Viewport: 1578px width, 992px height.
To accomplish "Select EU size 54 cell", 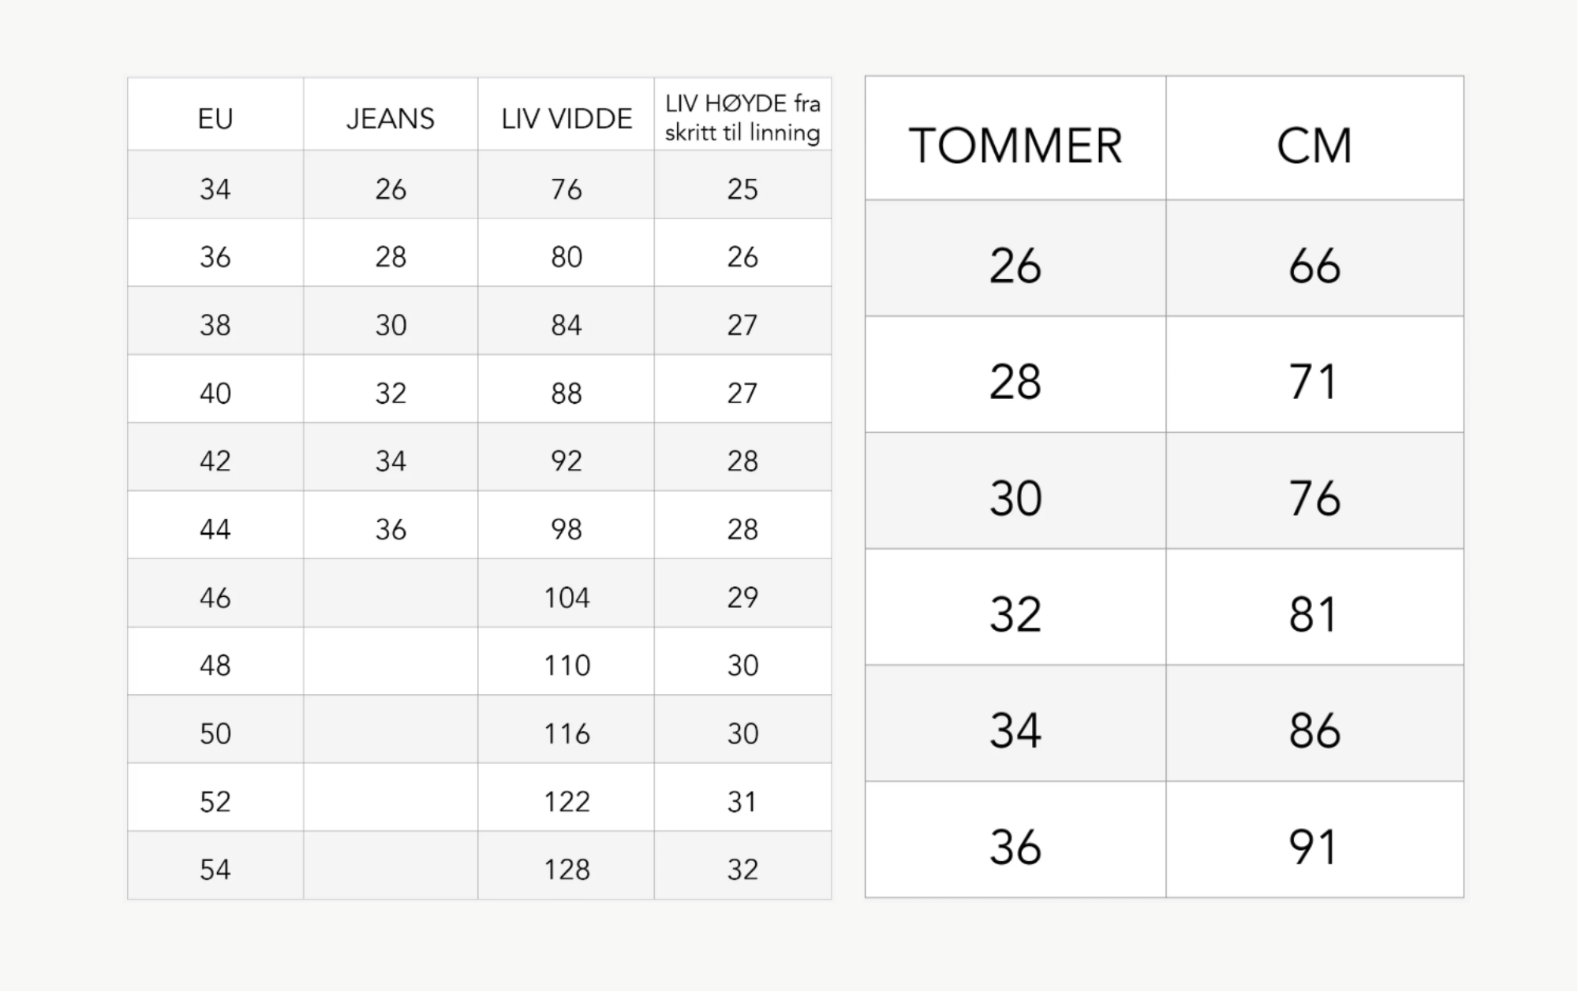I will (x=215, y=865).
